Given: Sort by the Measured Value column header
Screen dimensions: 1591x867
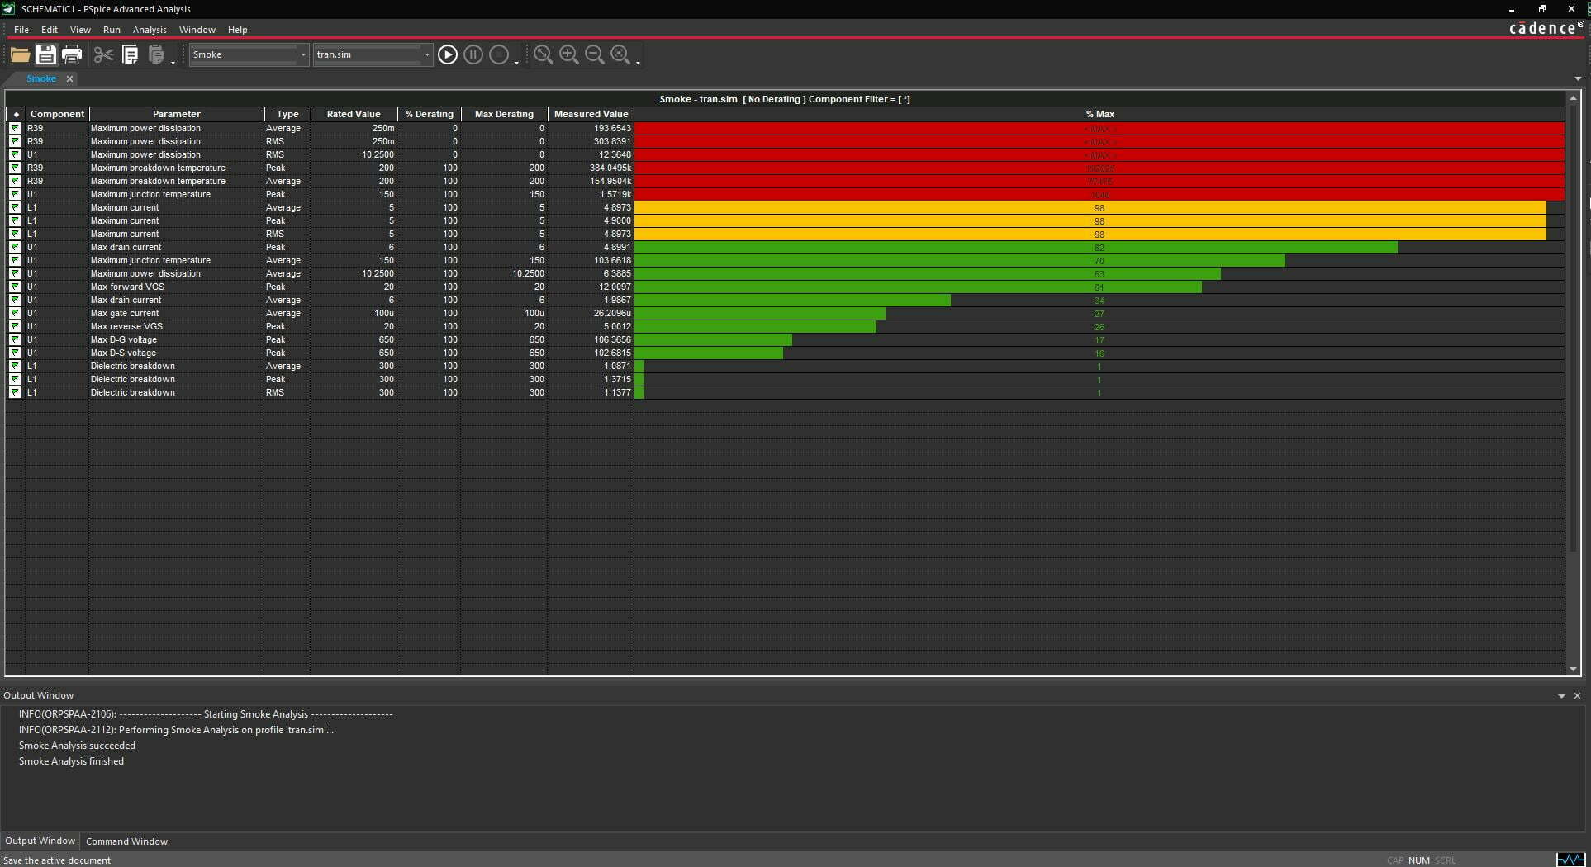Looking at the screenshot, I should tap(591, 114).
